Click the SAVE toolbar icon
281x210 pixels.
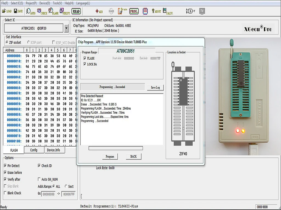pos(18,11)
